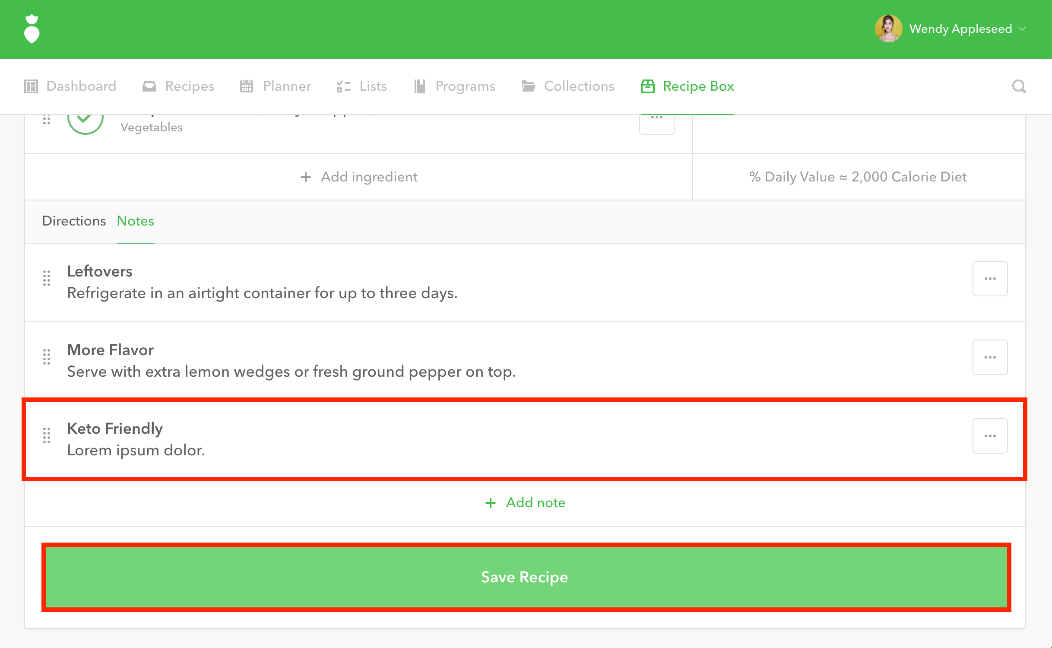Expand Wendy Appleseed account dropdown
Image resolution: width=1052 pixels, height=648 pixels.
pyautogui.click(x=1022, y=29)
